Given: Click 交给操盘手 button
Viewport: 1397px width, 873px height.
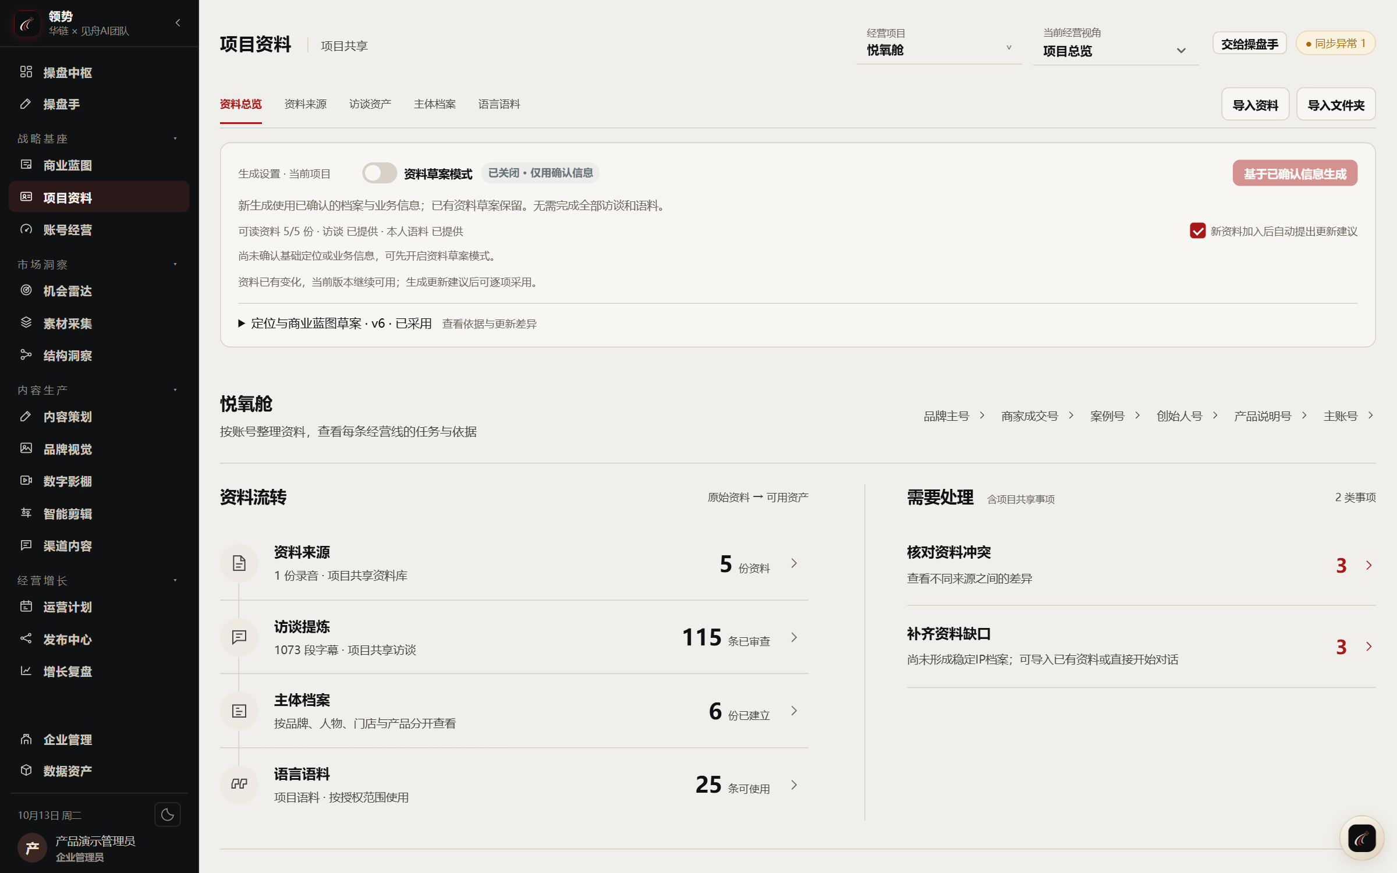Looking at the screenshot, I should 1249,44.
